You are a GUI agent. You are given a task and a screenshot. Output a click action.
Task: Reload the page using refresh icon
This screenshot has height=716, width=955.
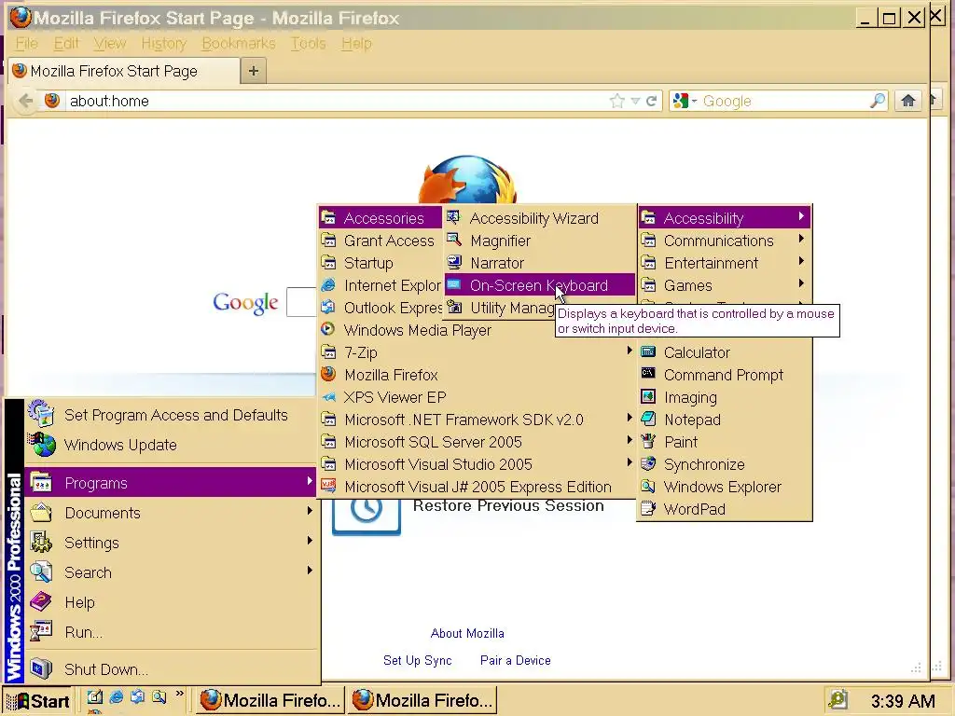click(x=651, y=101)
